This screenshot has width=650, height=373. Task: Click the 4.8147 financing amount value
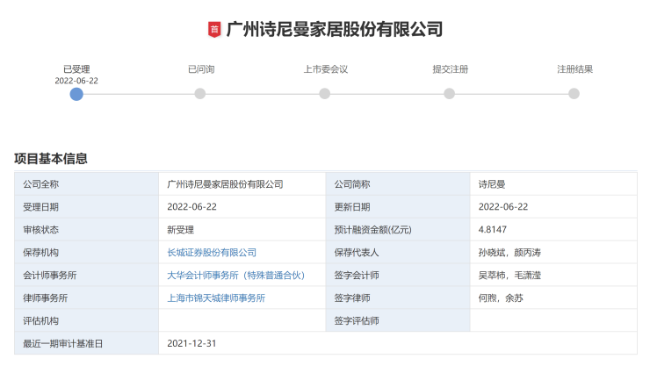493,230
